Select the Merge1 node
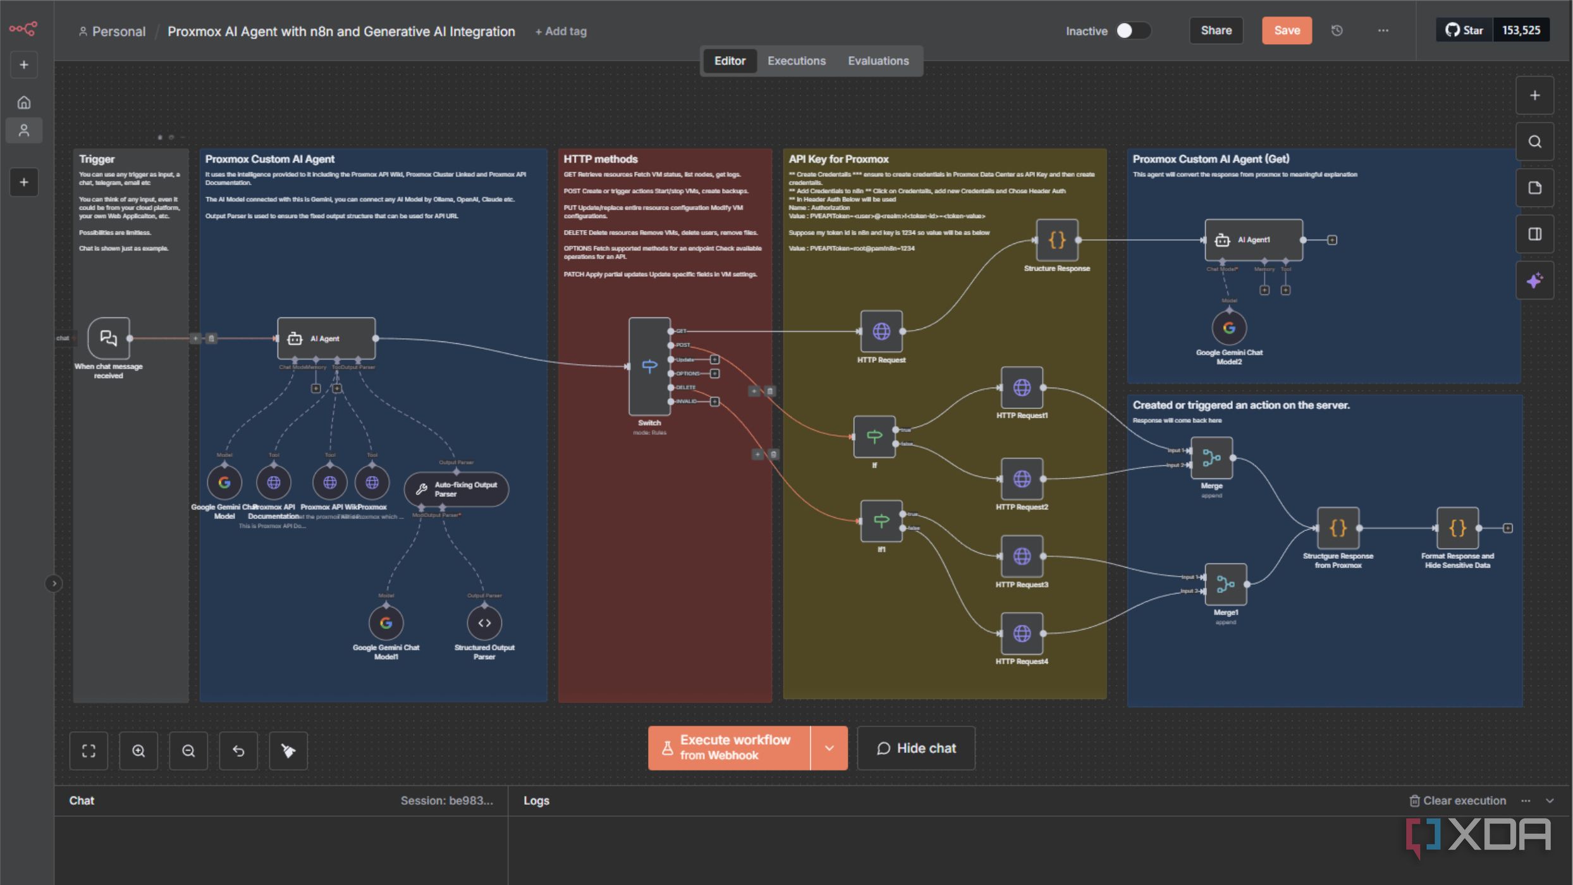The width and height of the screenshot is (1573, 885). click(1225, 584)
